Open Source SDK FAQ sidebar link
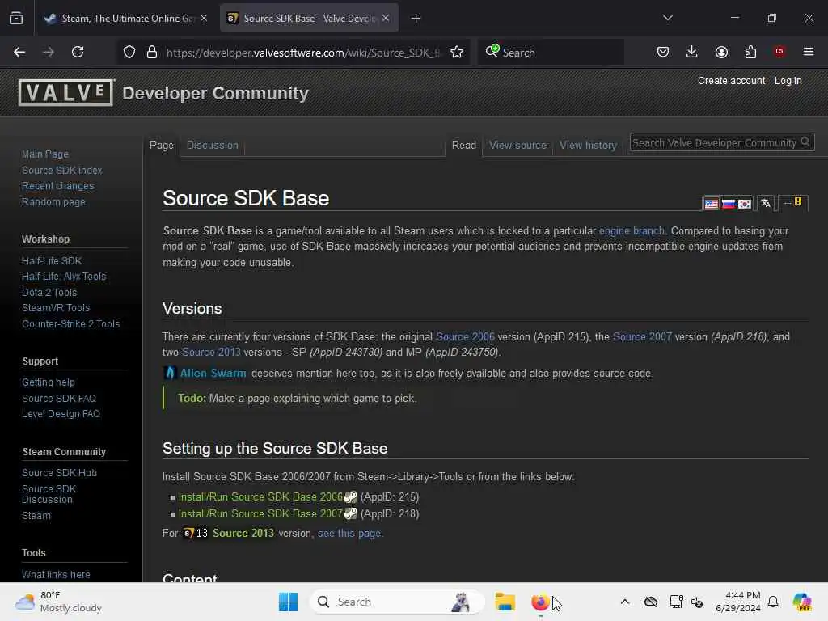The width and height of the screenshot is (828, 621). pos(58,398)
